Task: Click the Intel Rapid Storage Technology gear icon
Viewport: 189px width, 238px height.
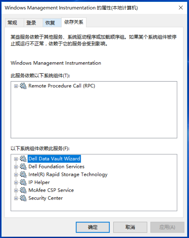Action: point(23,174)
